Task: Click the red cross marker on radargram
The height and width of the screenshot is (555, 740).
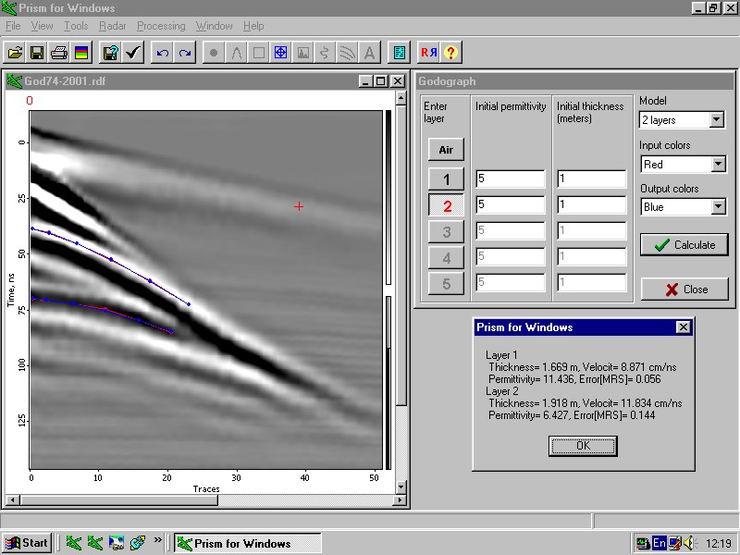Action: [x=298, y=206]
